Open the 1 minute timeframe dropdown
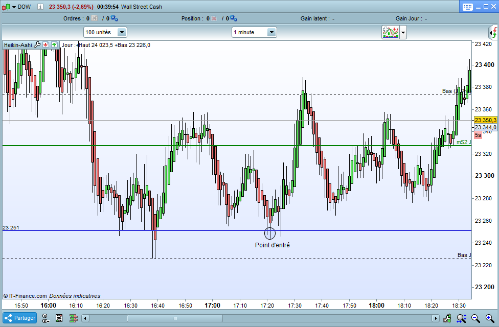Image resolution: width=499 pixels, height=327 pixels. (x=271, y=32)
